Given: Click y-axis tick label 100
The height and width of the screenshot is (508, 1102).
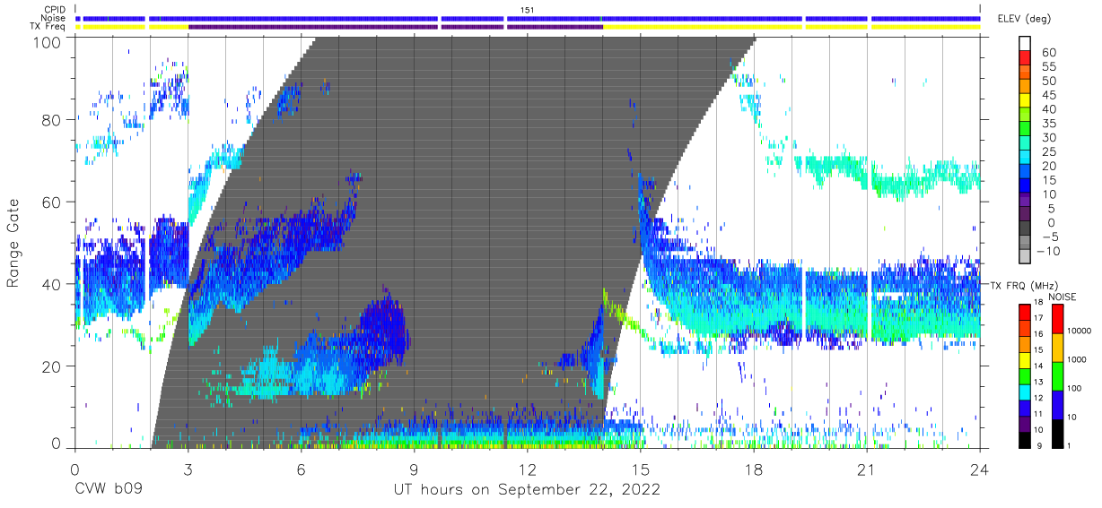Looking at the screenshot, I should [48, 40].
